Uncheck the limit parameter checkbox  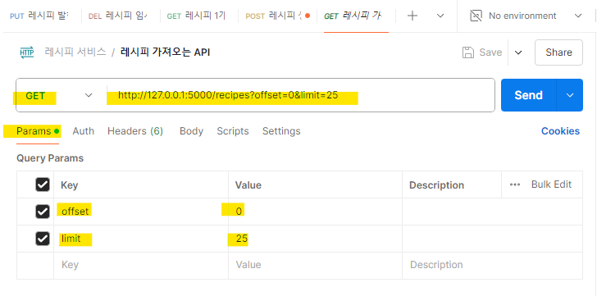click(x=43, y=239)
